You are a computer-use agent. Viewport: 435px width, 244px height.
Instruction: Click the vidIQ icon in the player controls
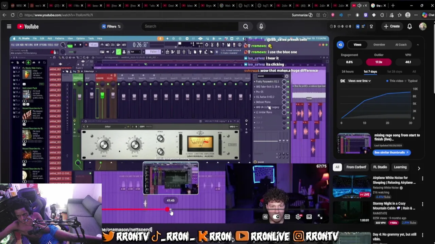pos(265,217)
